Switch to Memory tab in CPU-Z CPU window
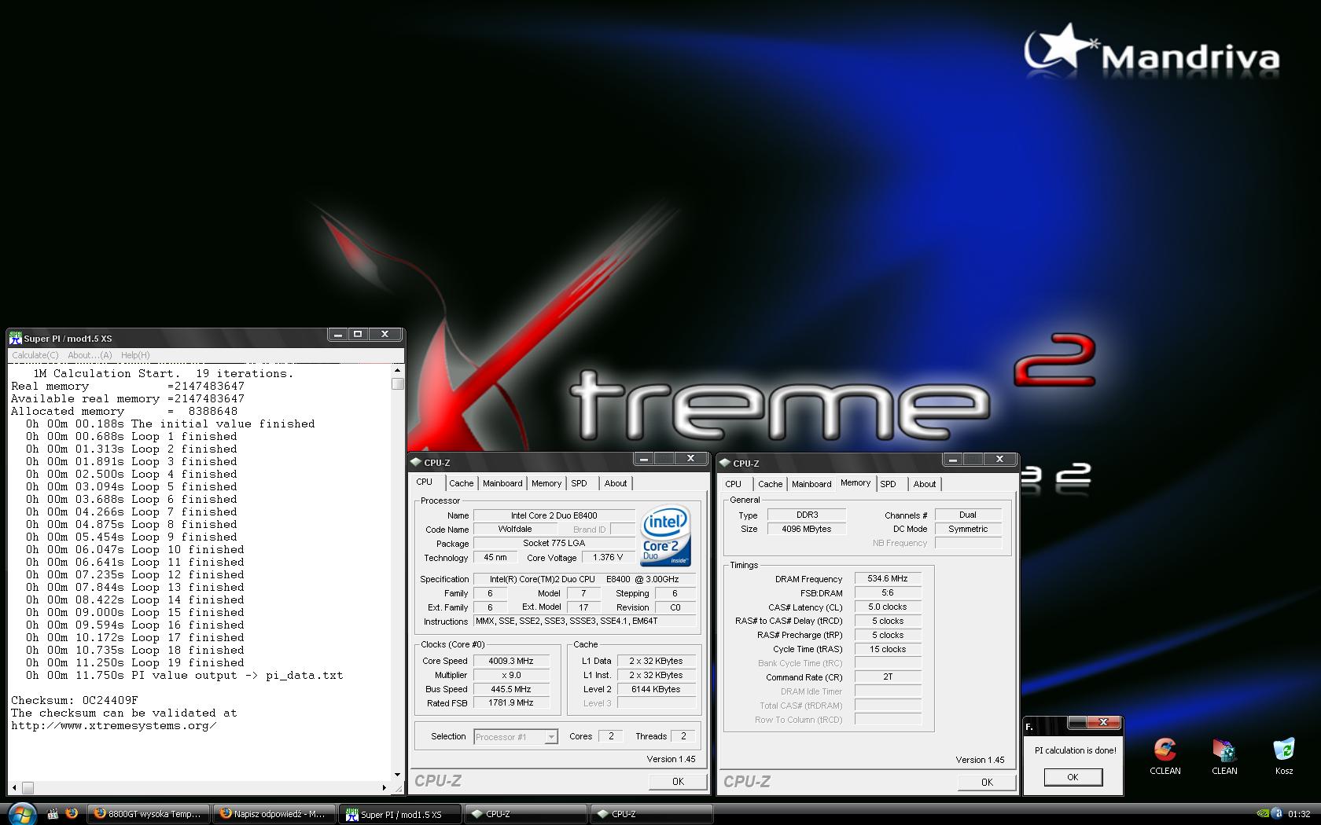Viewport: 1321px width, 825px height. 546,484
